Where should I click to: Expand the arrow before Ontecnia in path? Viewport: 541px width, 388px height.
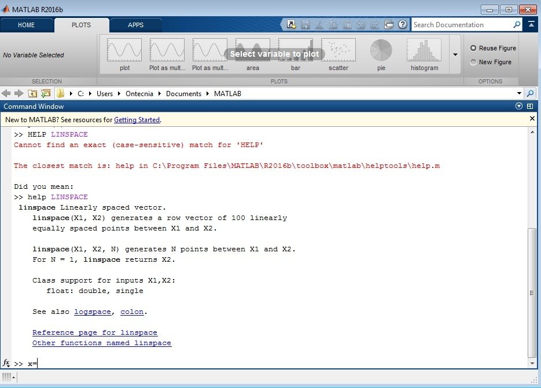119,94
